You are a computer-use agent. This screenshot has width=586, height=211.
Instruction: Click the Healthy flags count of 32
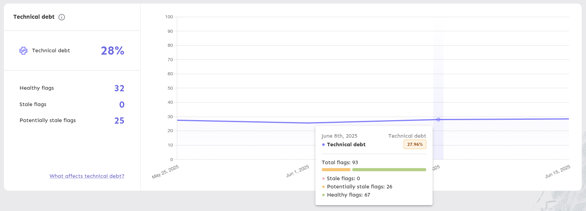pyautogui.click(x=119, y=89)
